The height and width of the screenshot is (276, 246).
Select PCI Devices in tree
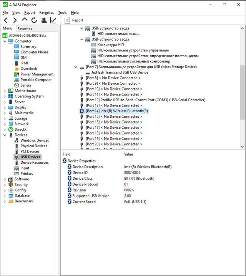click(30, 151)
